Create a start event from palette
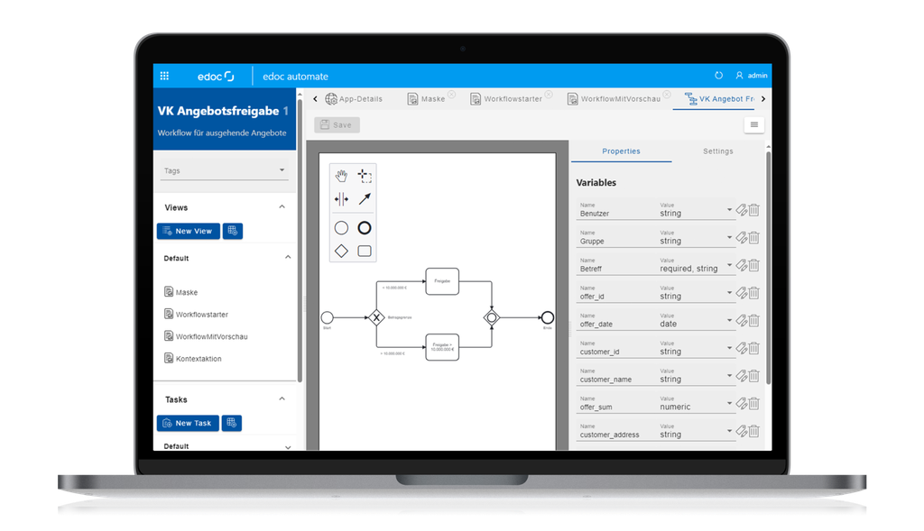 coord(341,228)
